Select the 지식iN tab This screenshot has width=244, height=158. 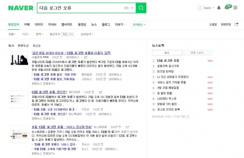pos(52,24)
